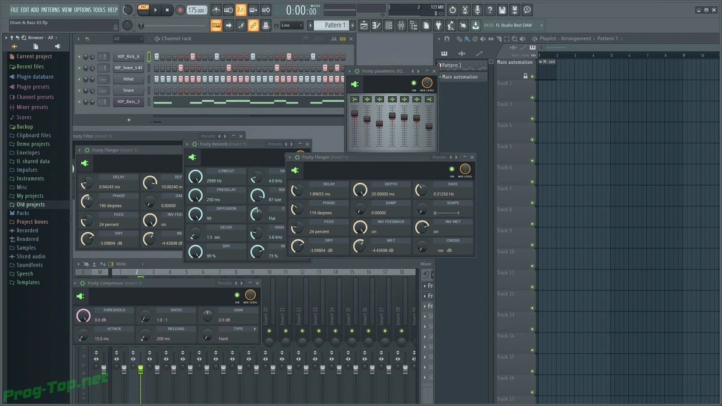Select the Delete tool in Playlist toolbar
The width and height of the screenshot is (722, 406).
tap(475, 39)
